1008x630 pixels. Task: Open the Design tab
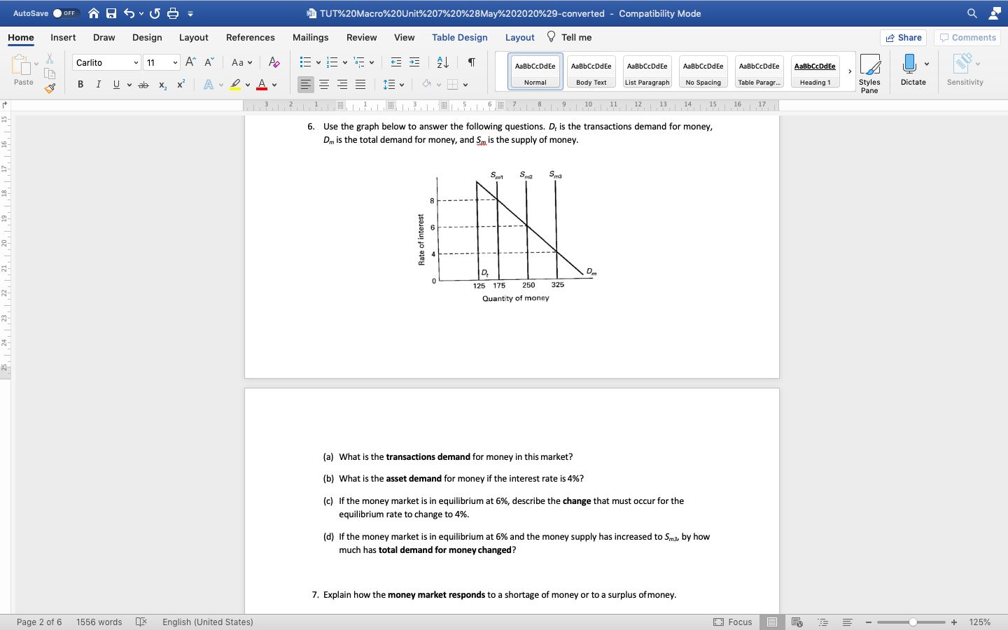coord(147,38)
